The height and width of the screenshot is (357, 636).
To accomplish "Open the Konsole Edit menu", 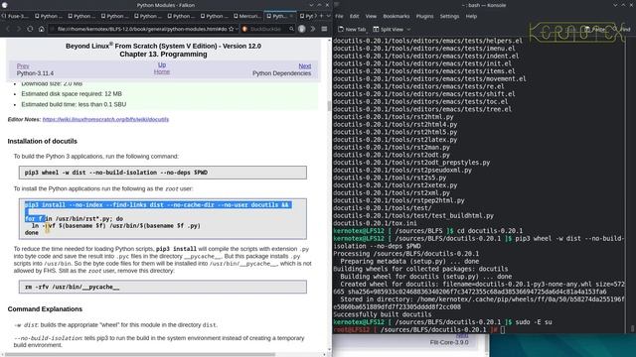I will click(354, 16).
